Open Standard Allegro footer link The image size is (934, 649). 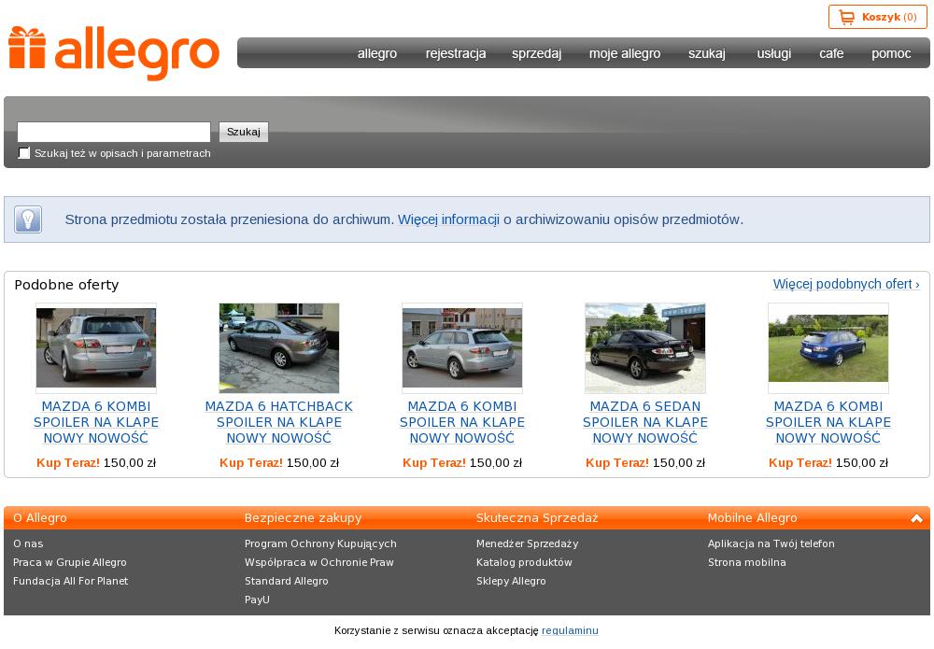pos(287,581)
